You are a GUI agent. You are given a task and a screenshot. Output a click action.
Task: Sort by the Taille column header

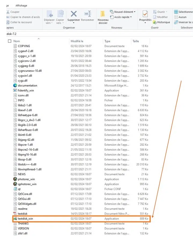136,41
